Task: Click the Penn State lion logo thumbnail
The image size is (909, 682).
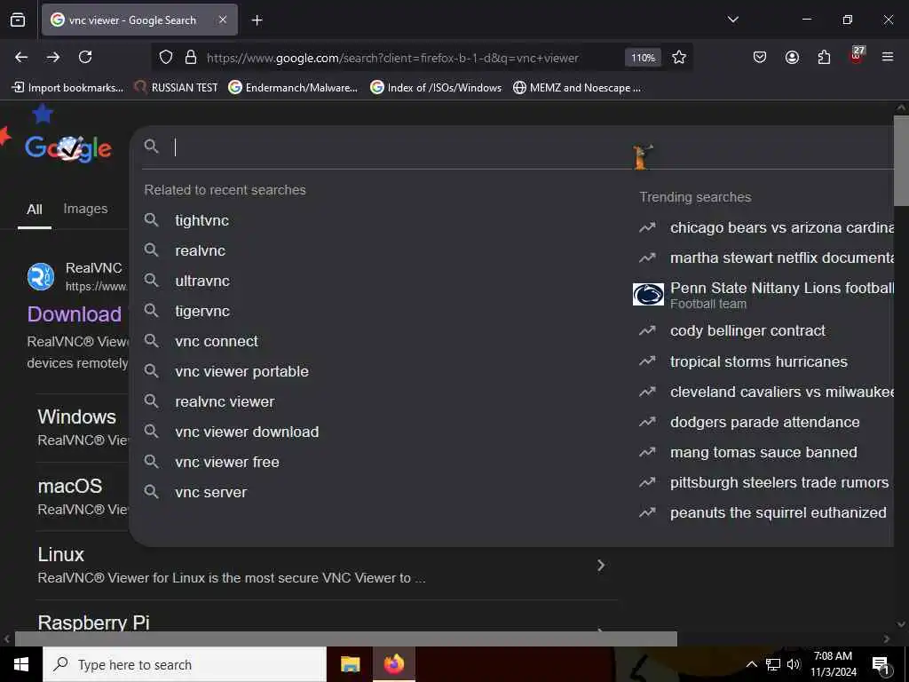Action: pyautogui.click(x=648, y=295)
